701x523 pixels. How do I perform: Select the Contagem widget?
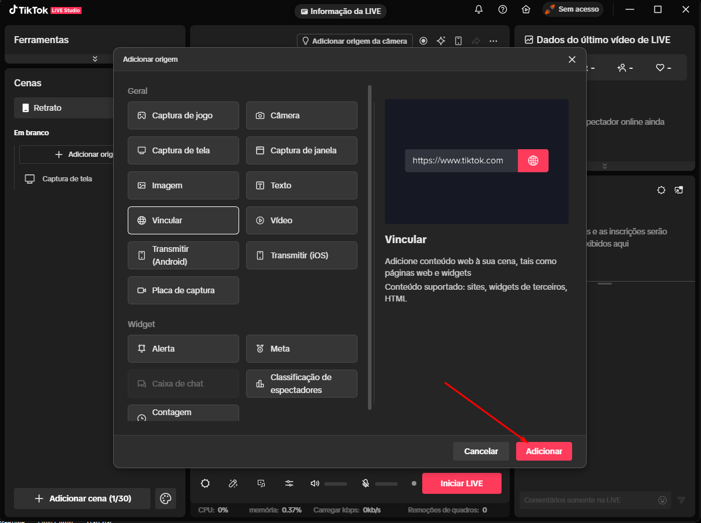(183, 413)
